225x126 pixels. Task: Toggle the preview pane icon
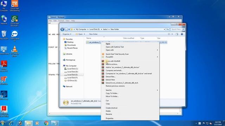177,34
